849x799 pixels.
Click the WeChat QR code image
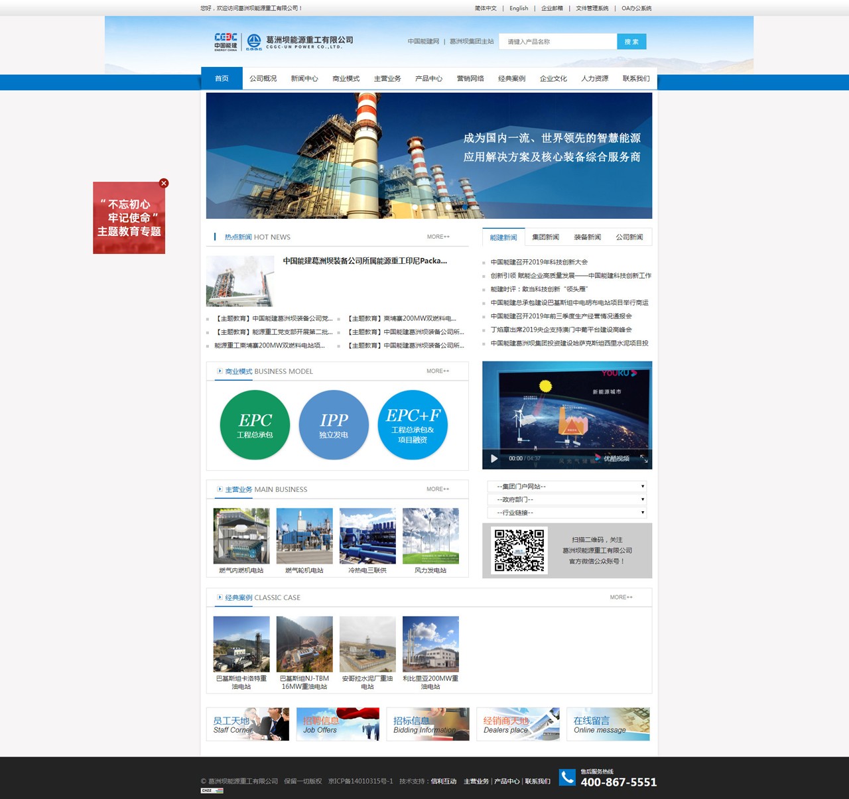click(519, 550)
